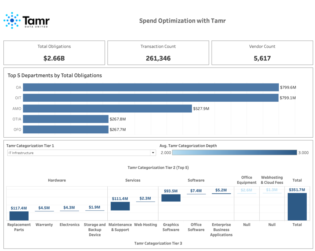
Task: Click the $267.7M bar label
Action: 118,129
